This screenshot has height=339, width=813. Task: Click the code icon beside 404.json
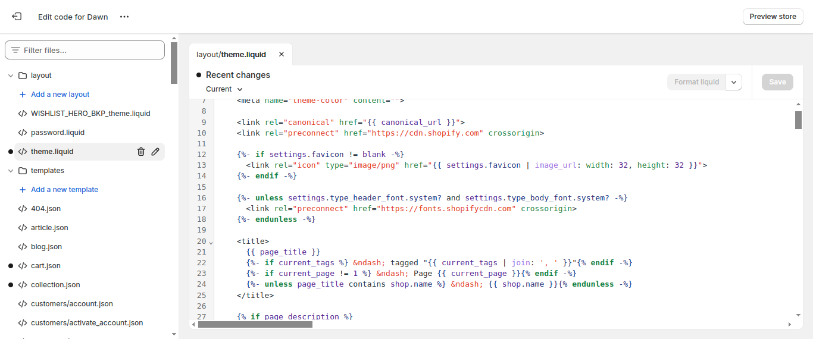pos(23,209)
